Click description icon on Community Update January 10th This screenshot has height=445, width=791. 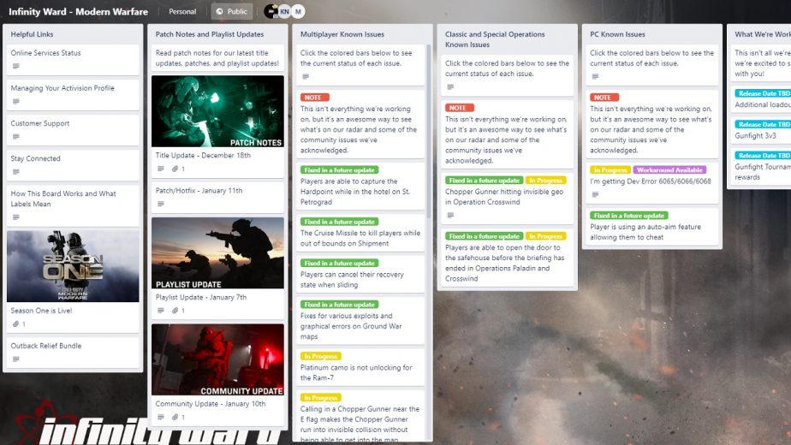click(160, 418)
